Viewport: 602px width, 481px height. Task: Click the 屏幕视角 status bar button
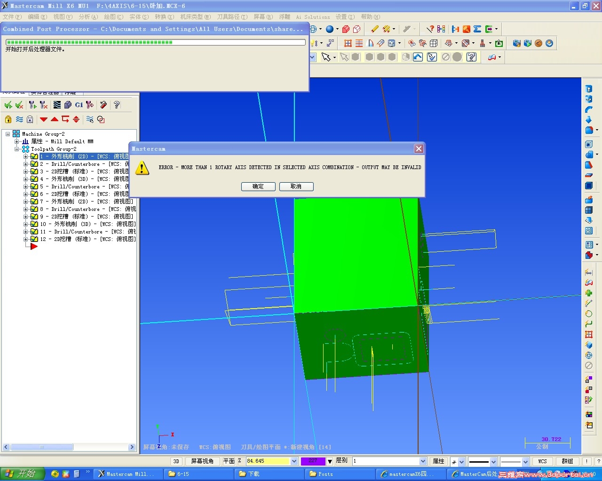pyautogui.click(x=202, y=461)
